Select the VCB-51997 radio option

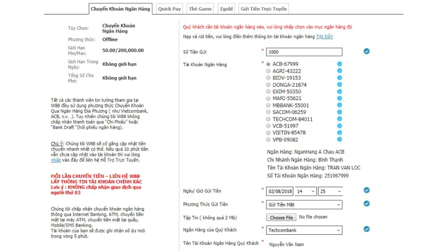[x=269, y=126]
